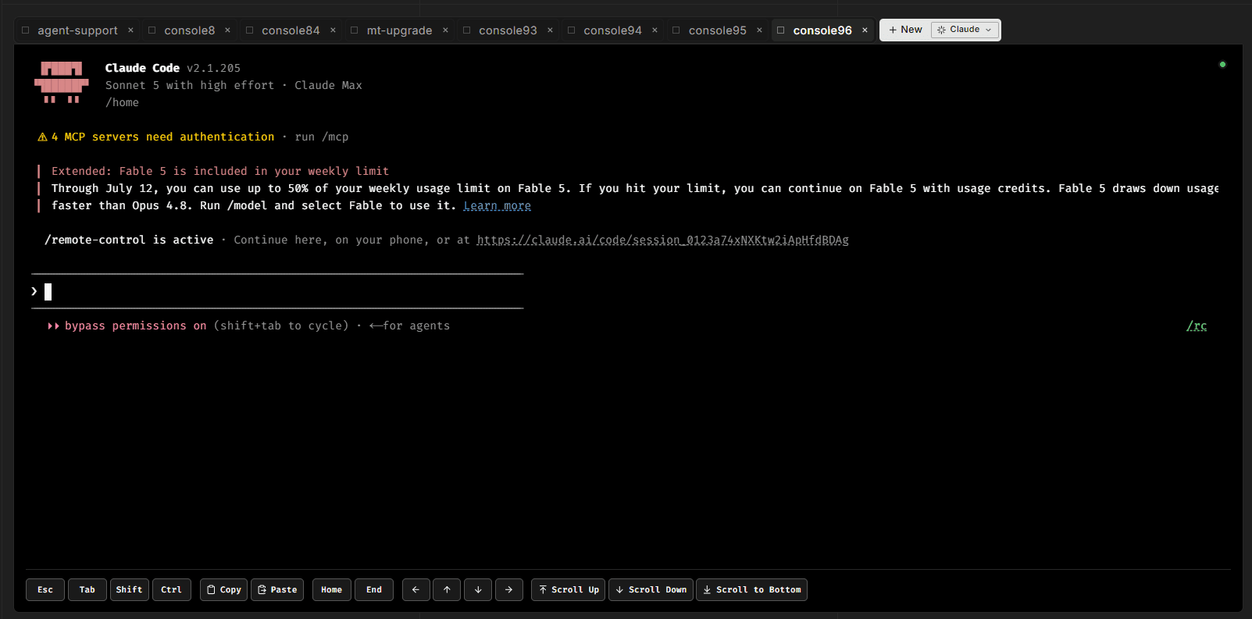The image size is (1252, 619).
Task: Click the square icon on console93 tab
Action: (x=467, y=30)
